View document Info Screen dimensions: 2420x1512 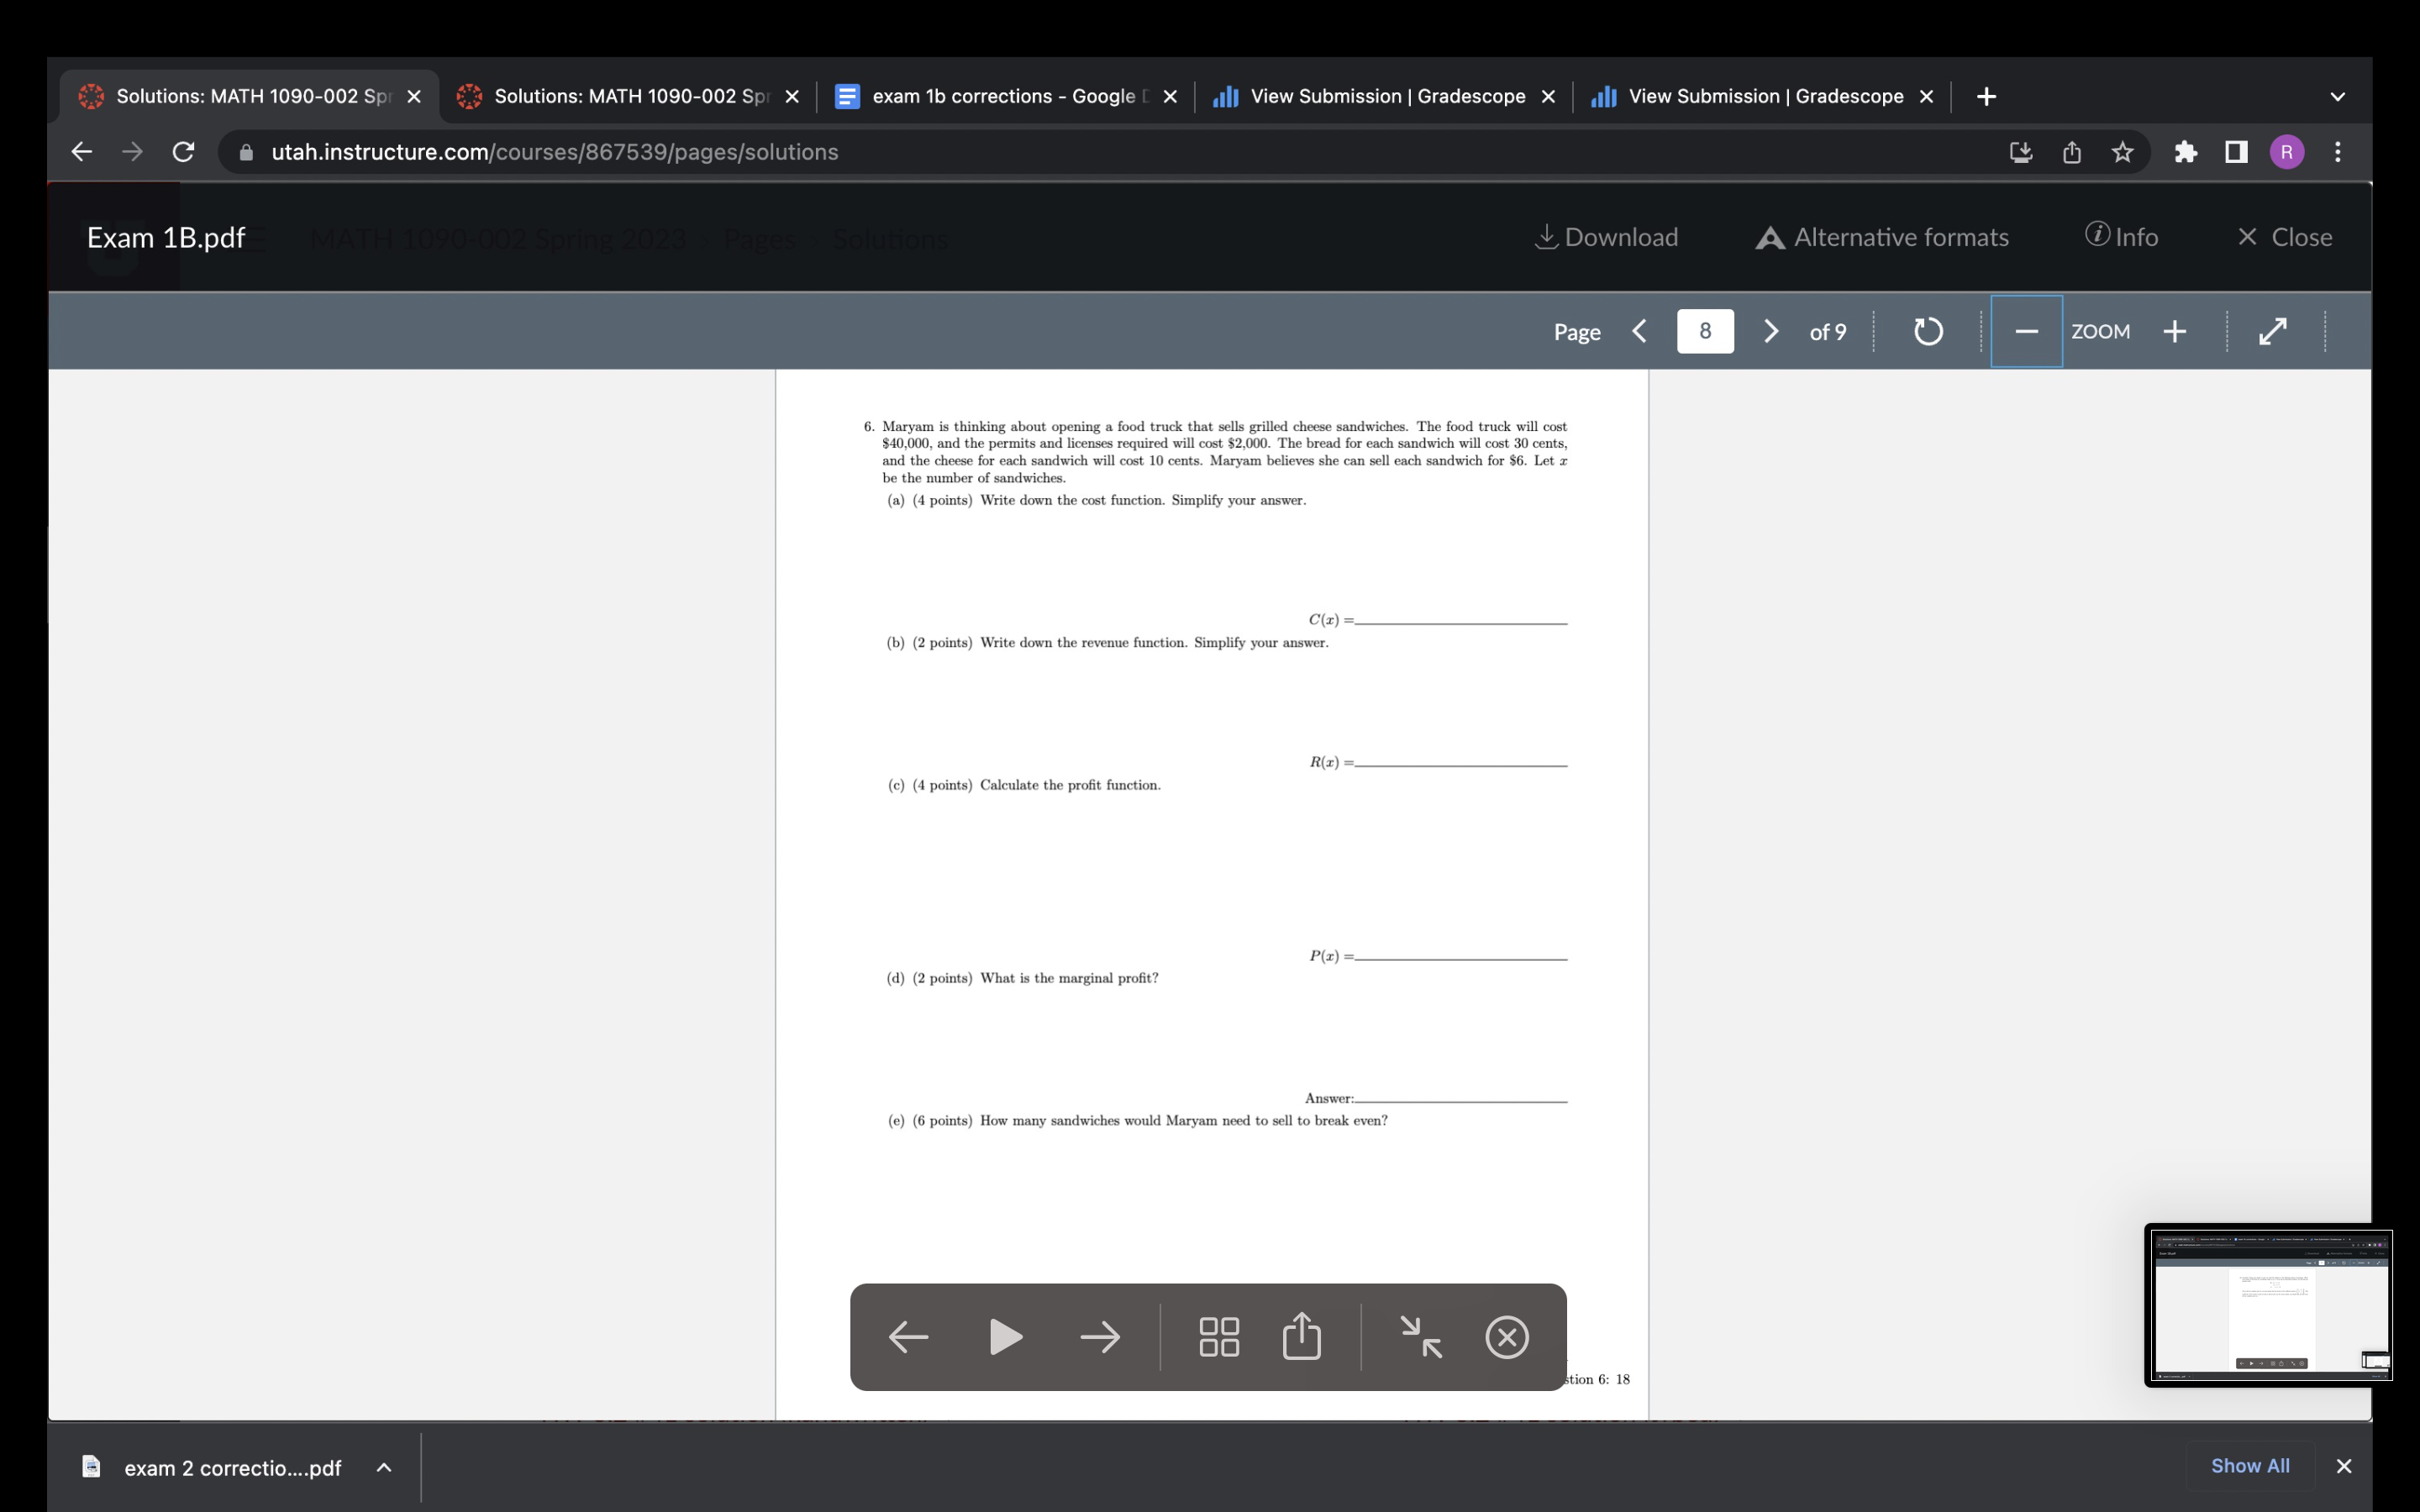2122,237
